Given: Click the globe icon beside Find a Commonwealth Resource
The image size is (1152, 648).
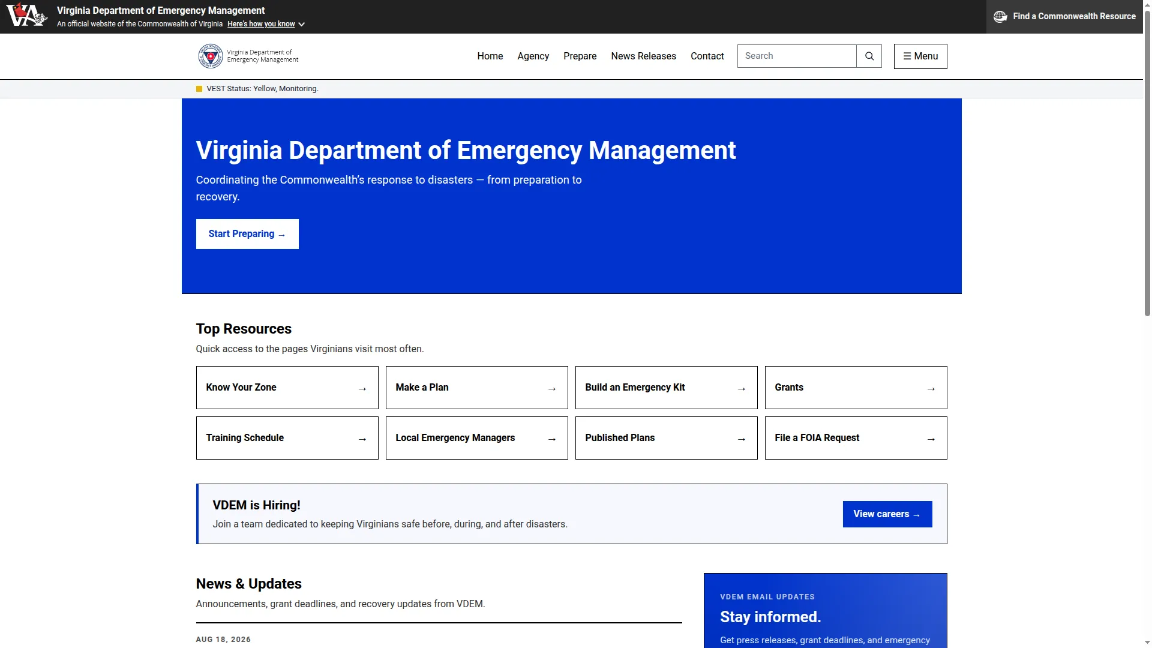Looking at the screenshot, I should point(1000,16).
